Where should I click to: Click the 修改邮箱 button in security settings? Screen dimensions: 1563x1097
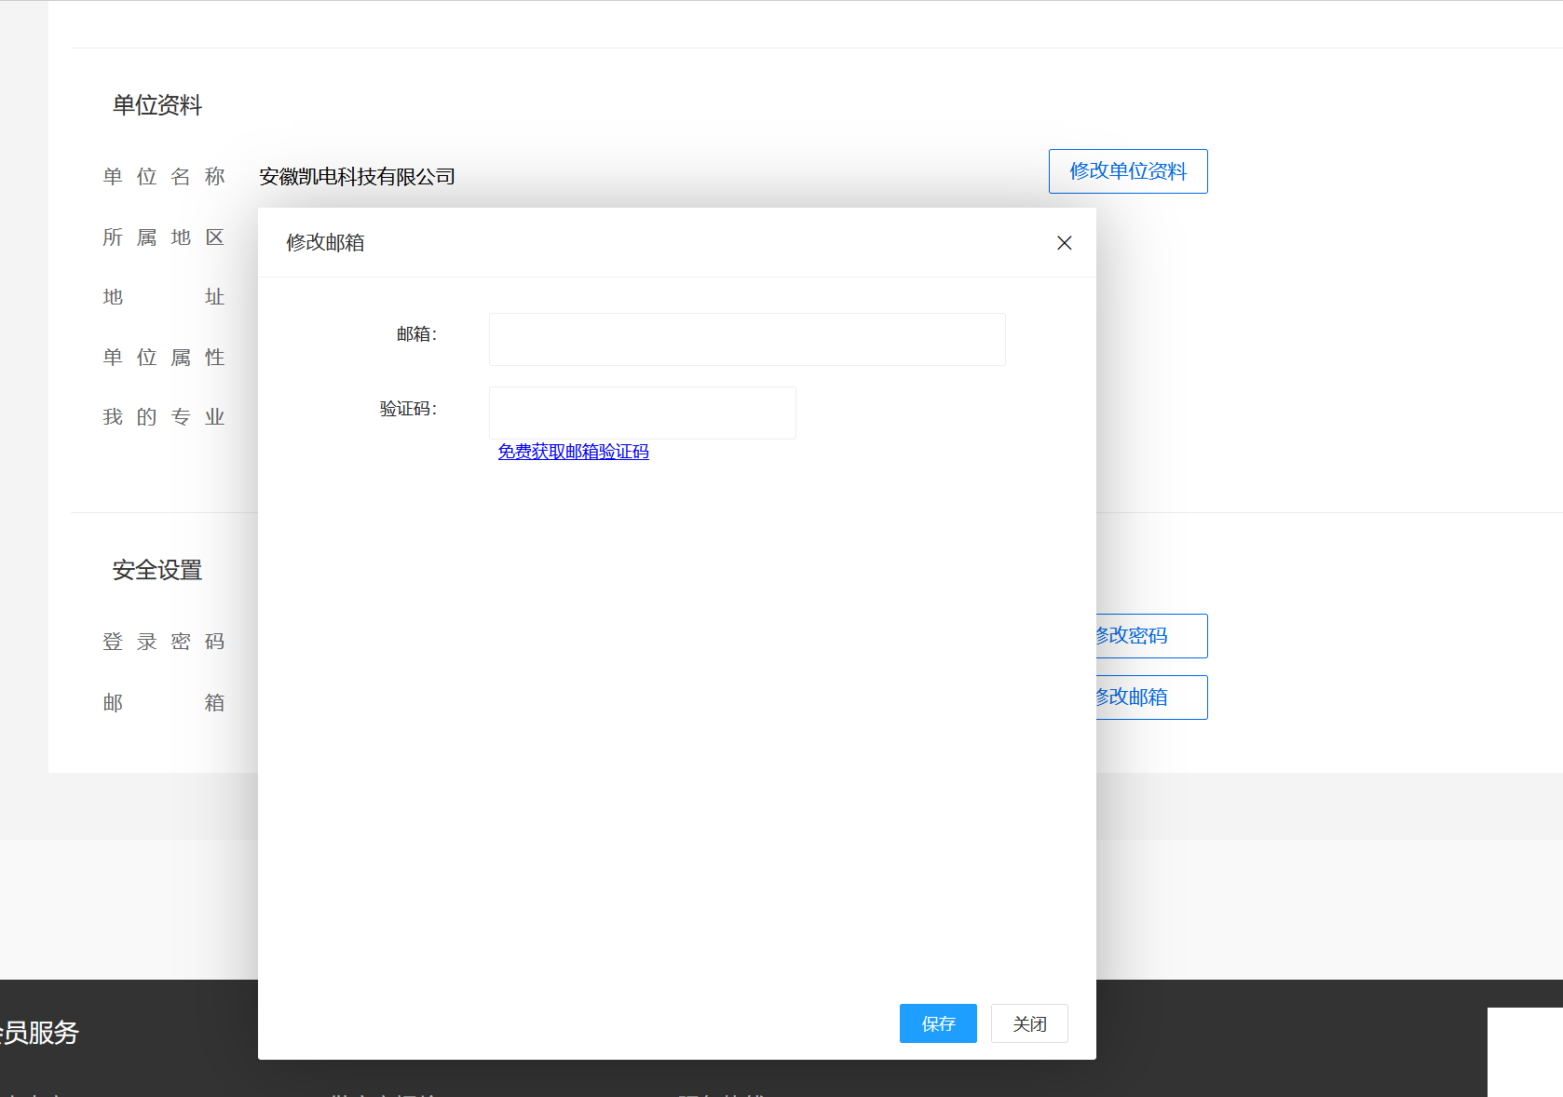coord(1150,697)
